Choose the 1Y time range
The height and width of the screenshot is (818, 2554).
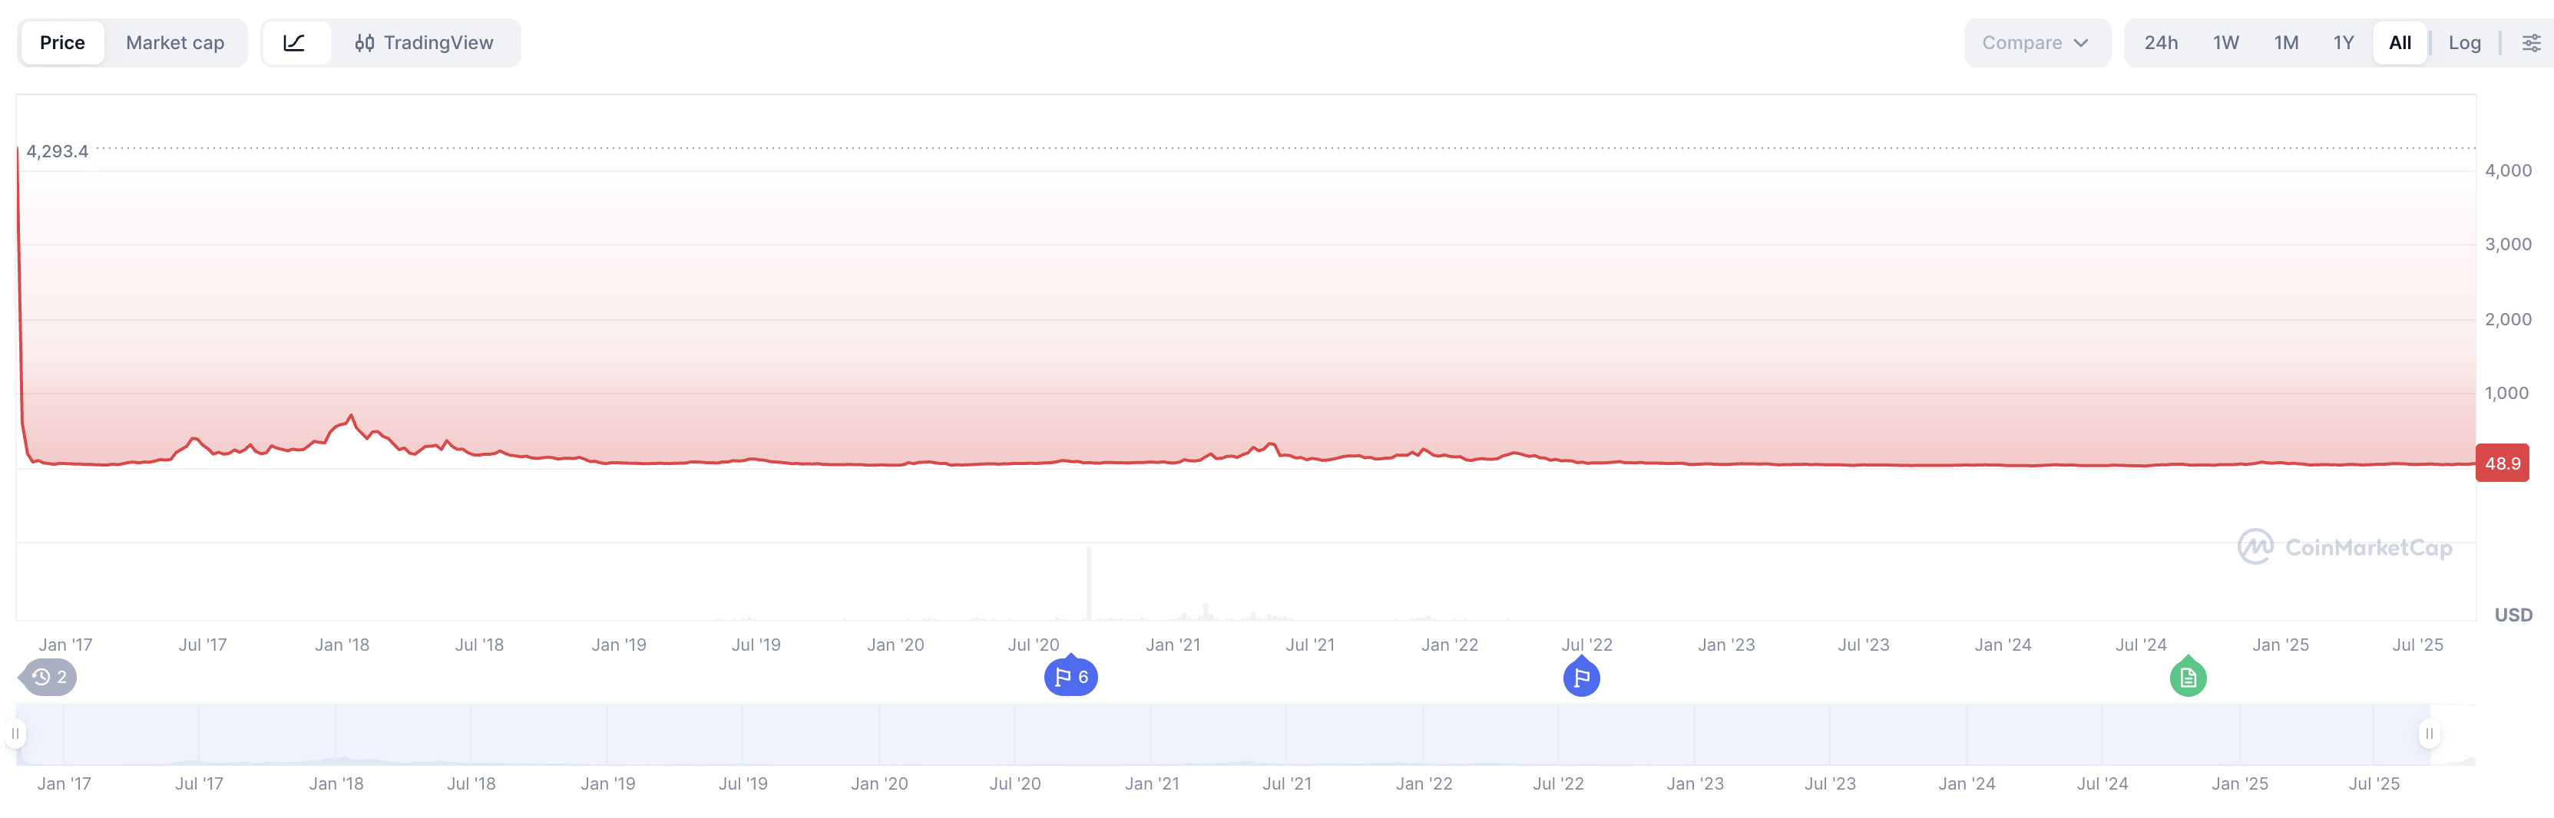(x=2343, y=42)
